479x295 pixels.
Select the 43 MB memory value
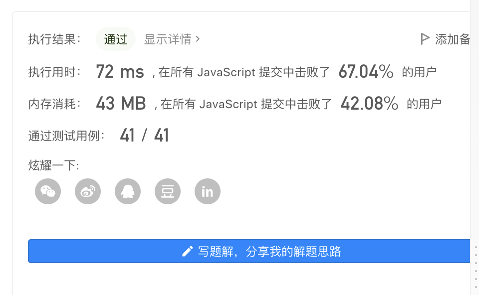pos(121,103)
